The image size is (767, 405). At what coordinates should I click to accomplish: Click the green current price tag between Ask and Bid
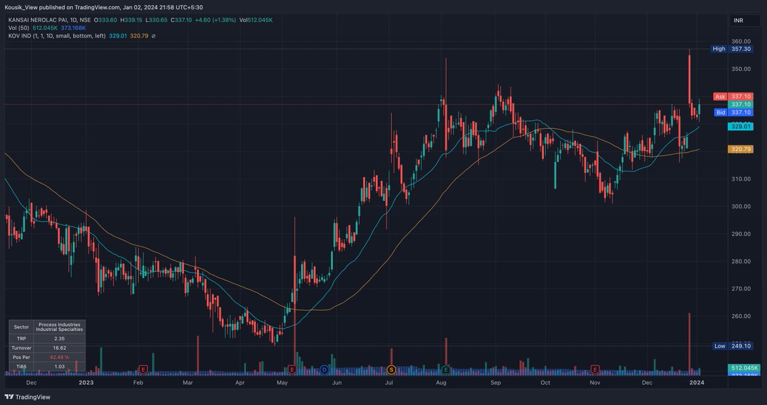pyautogui.click(x=740, y=105)
